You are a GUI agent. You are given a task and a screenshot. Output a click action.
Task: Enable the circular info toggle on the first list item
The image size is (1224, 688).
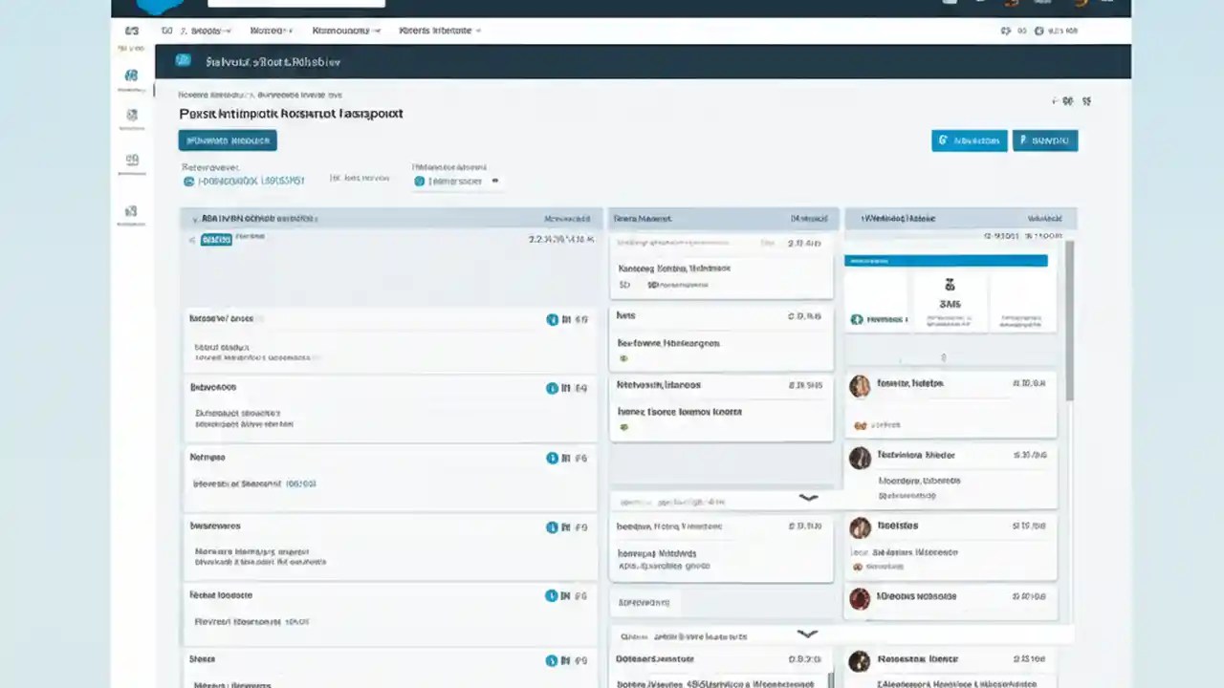(552, 319)
